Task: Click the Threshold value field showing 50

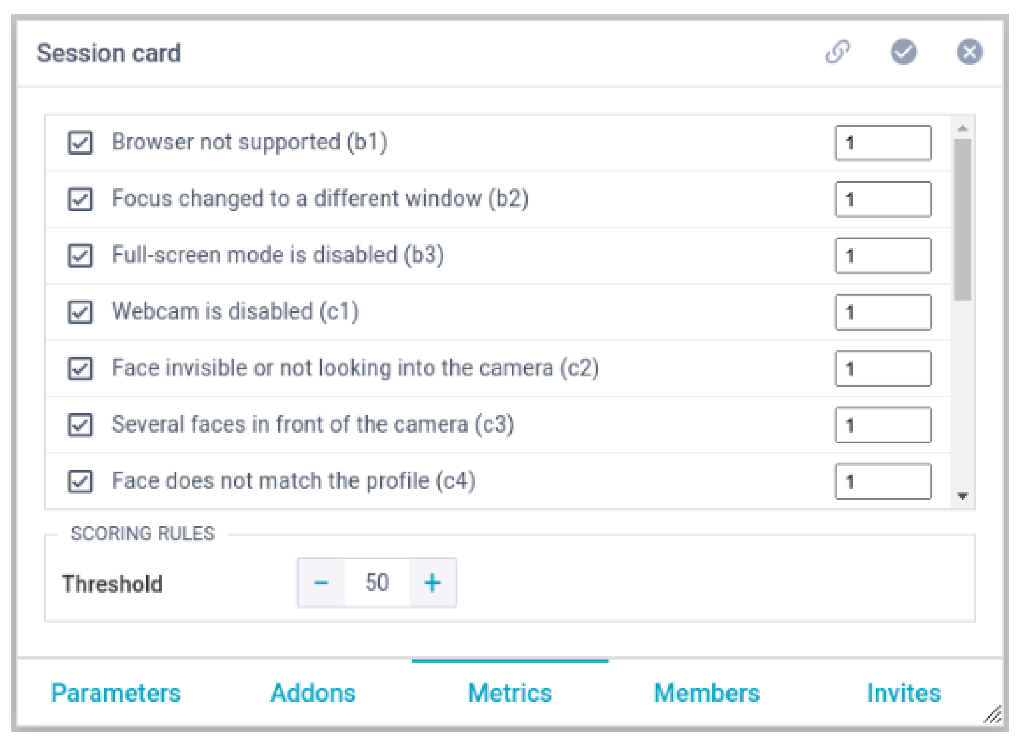Action: pyautogui.click(x=376, y=583)
